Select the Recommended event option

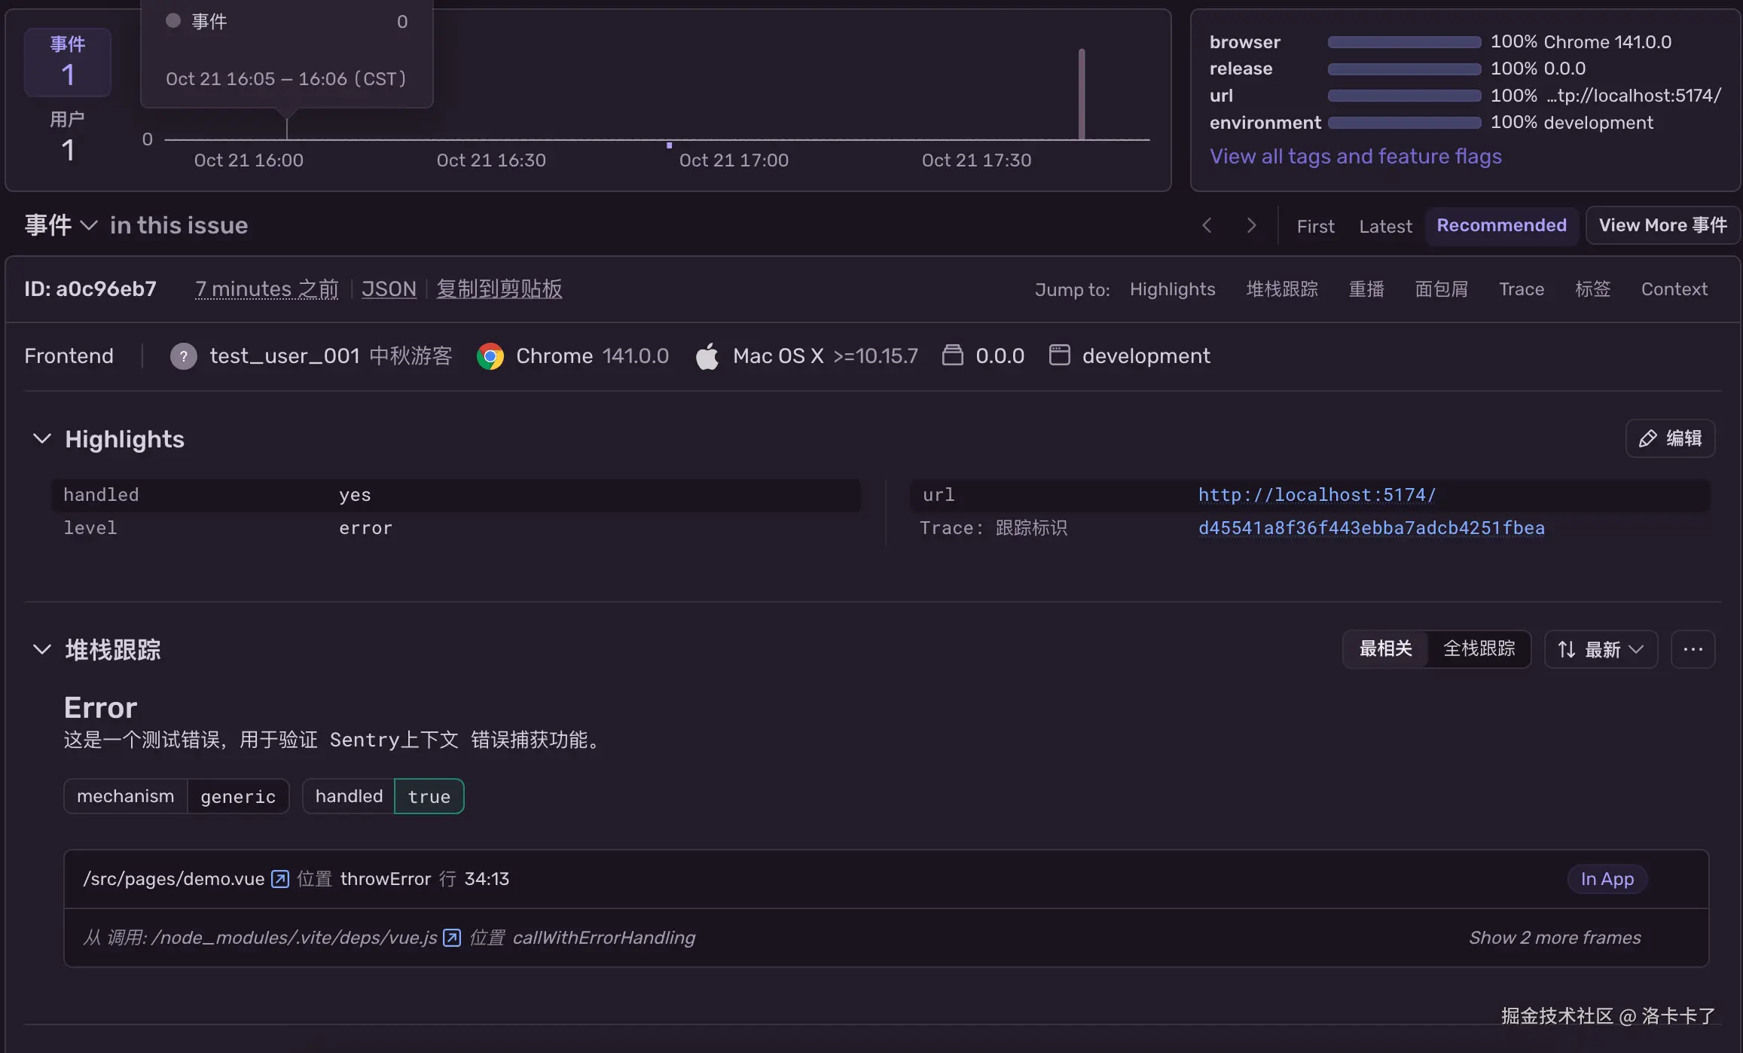point(1501,225)
